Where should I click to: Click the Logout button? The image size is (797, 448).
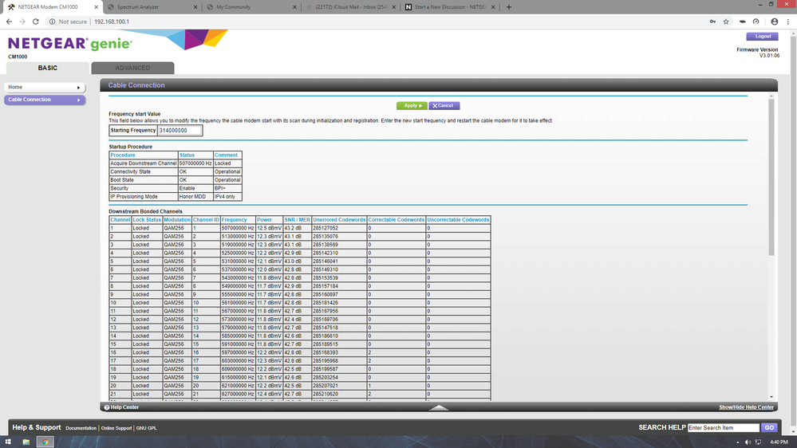coord(762,37)
